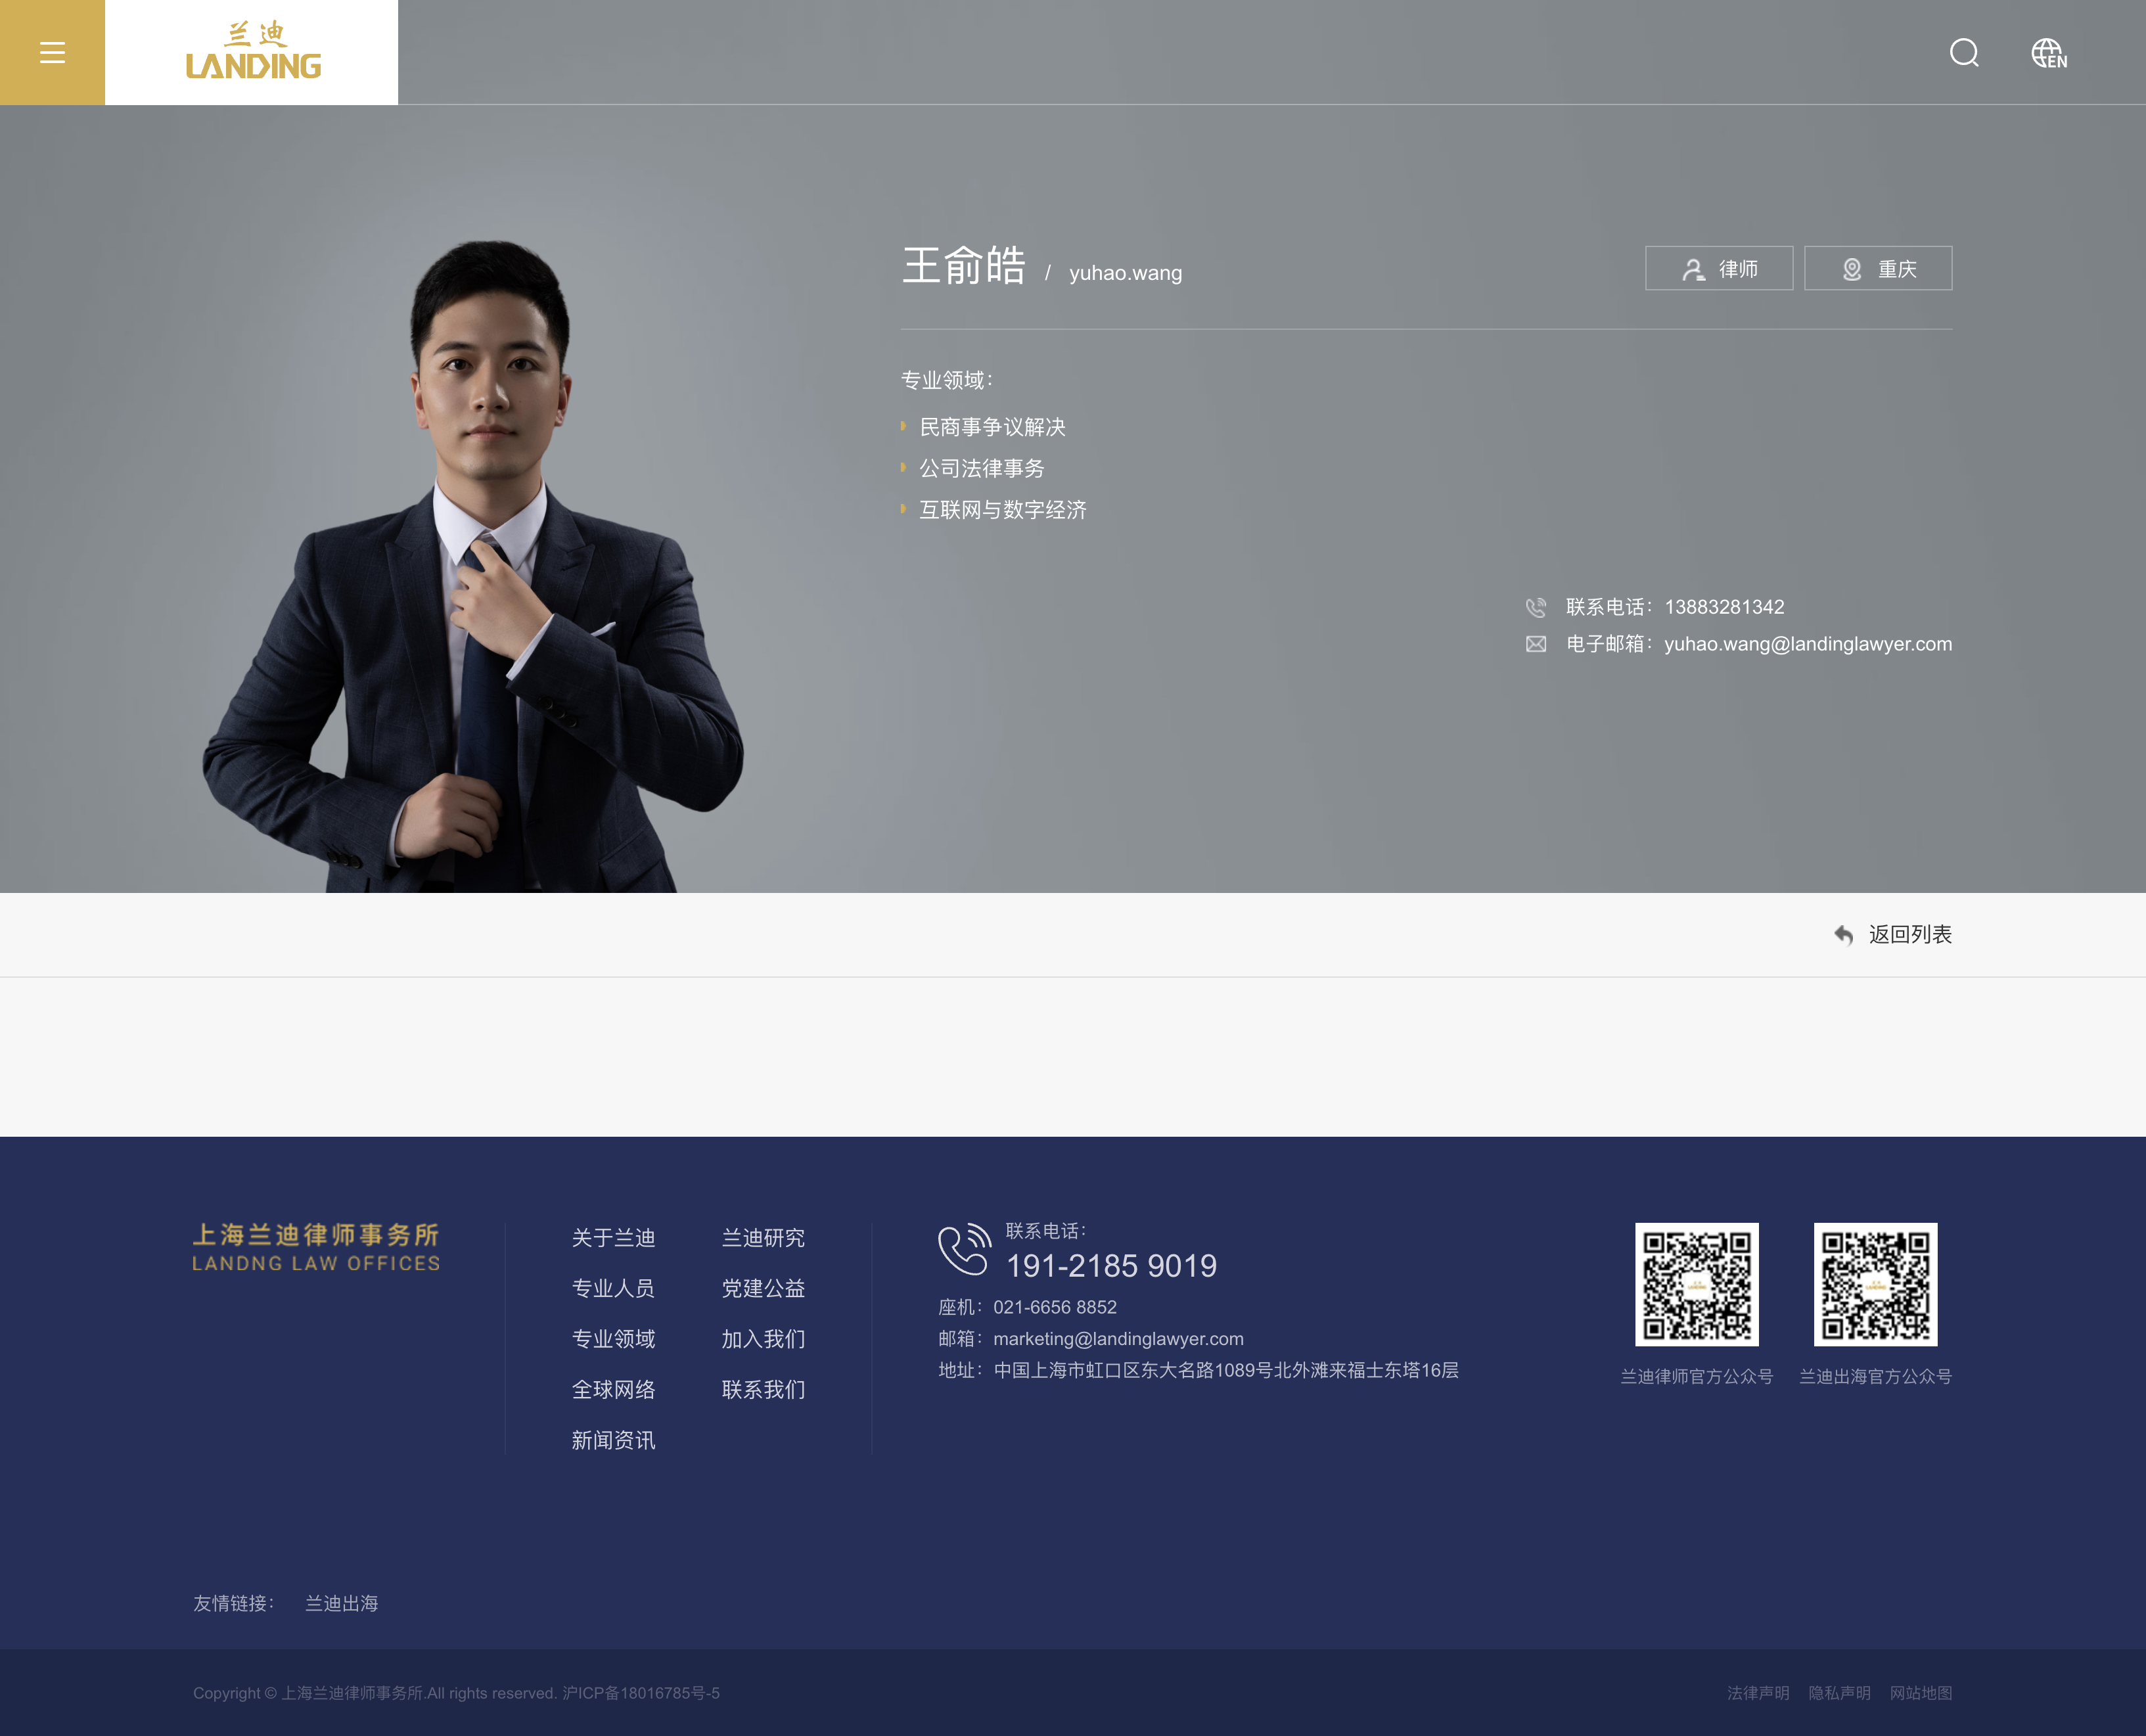Open the email yuhao.wang@landinglawyer.com
This screenshot has height=1736, width=2146.
1808,644
